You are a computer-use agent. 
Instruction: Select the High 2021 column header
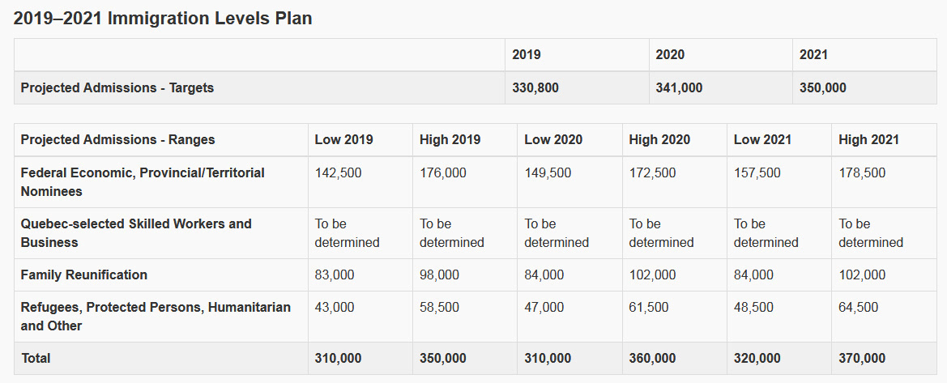pyautogui.click(x=868, y=139)
